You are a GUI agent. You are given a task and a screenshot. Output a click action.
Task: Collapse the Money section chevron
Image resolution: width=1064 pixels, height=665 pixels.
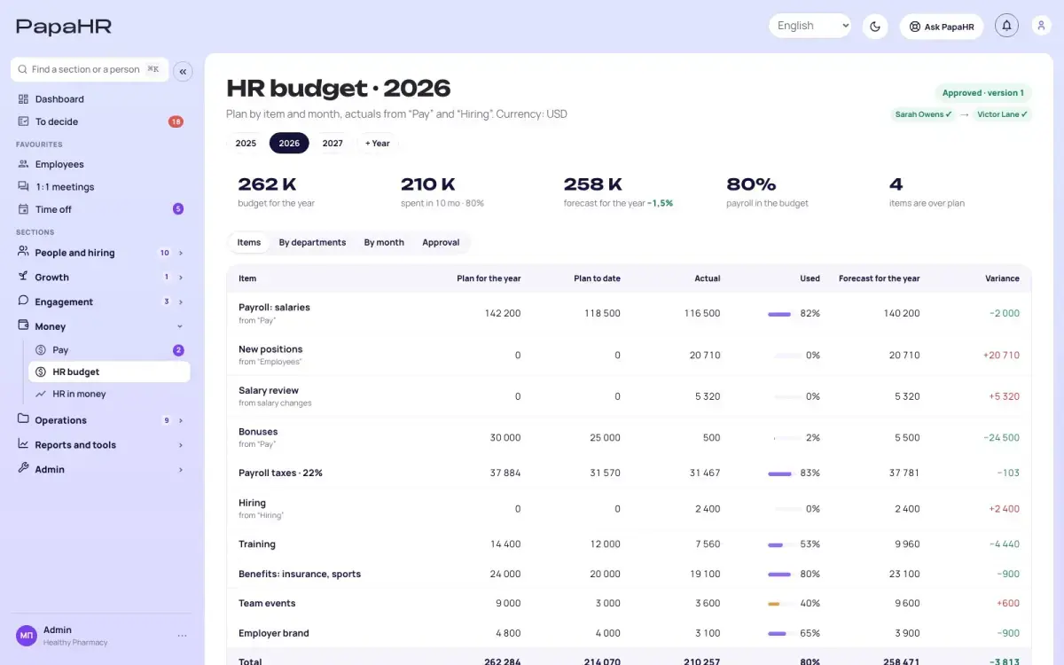pos(181,327)
